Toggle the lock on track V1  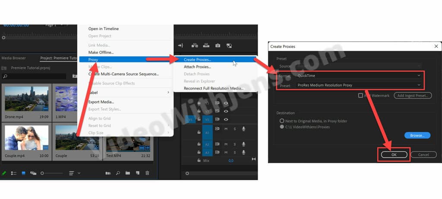pyautogui.click(x=199, y=119)
